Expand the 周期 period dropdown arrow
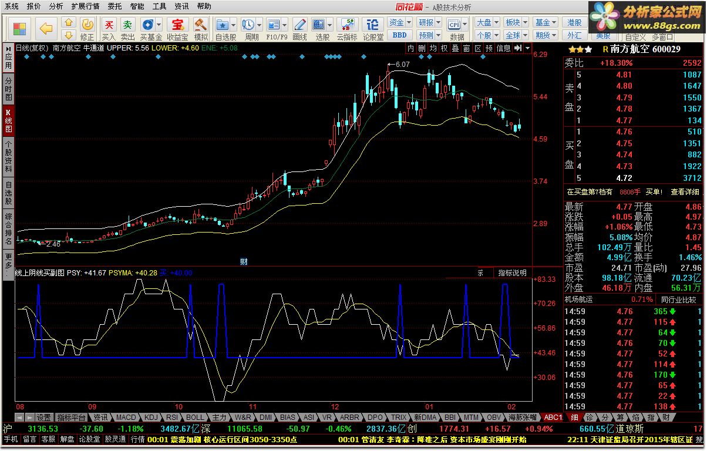 click(259, 25)
